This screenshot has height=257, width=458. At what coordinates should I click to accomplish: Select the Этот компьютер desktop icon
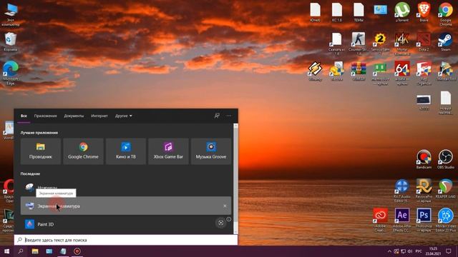tap(11, 14)
